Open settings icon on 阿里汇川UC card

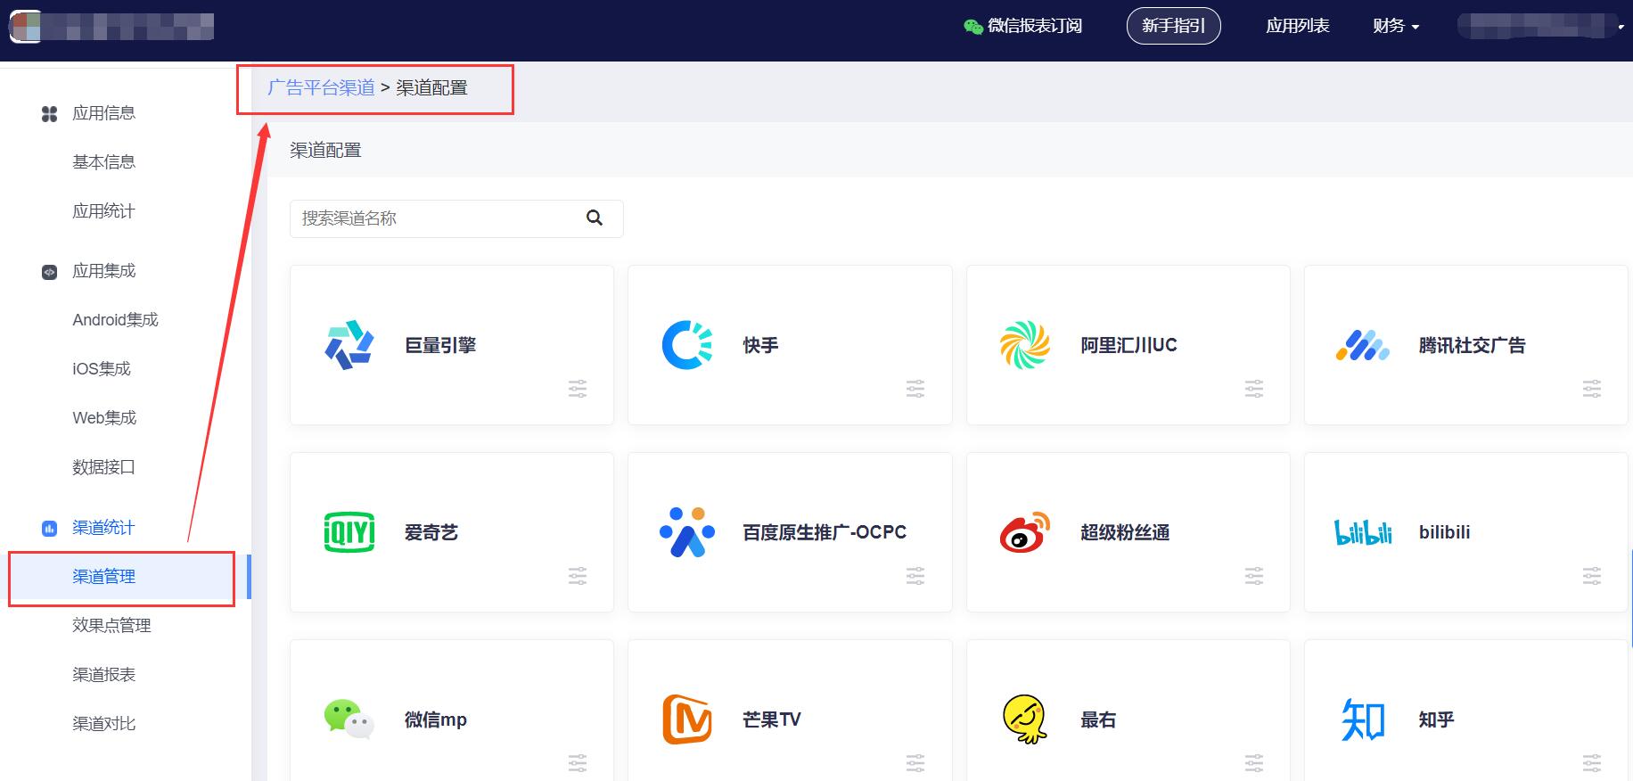pyautogui.click(x=1254, y=389)
